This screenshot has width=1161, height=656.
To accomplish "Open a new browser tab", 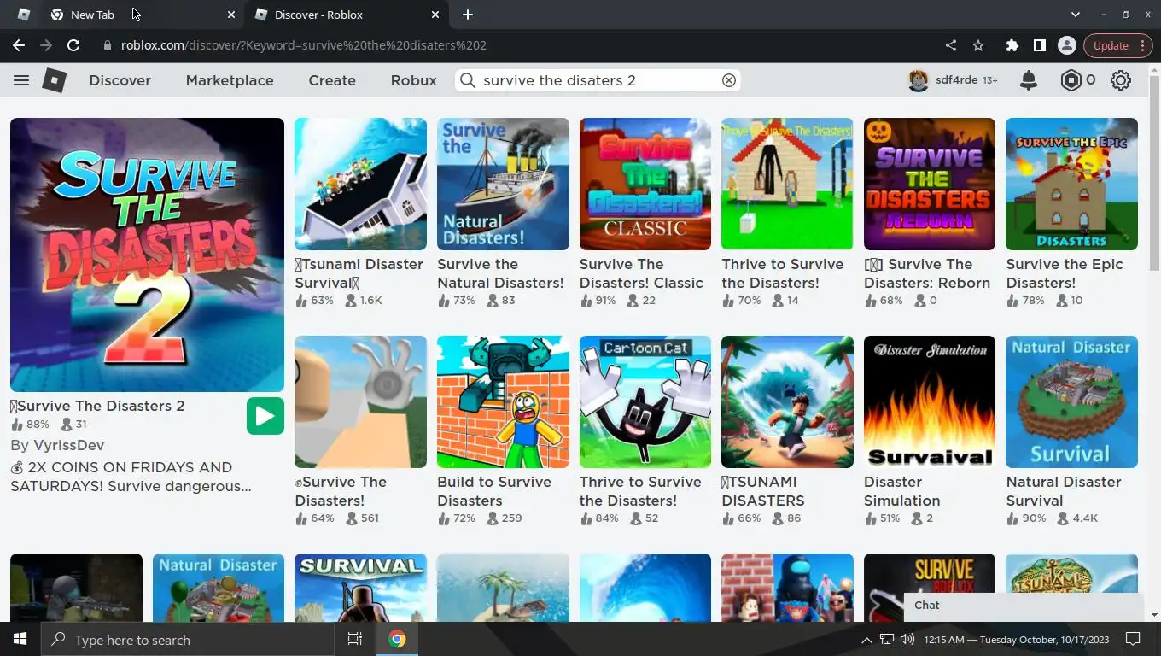I will [x=468, y=15].
